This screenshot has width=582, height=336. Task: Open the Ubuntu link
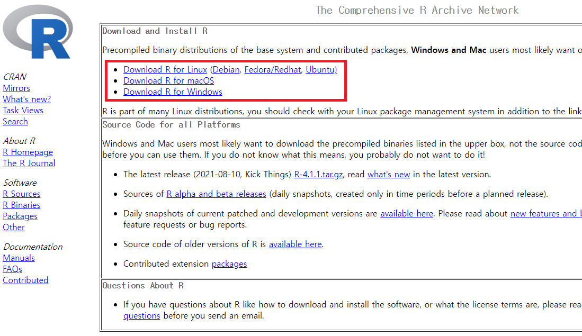click(321, 70)
